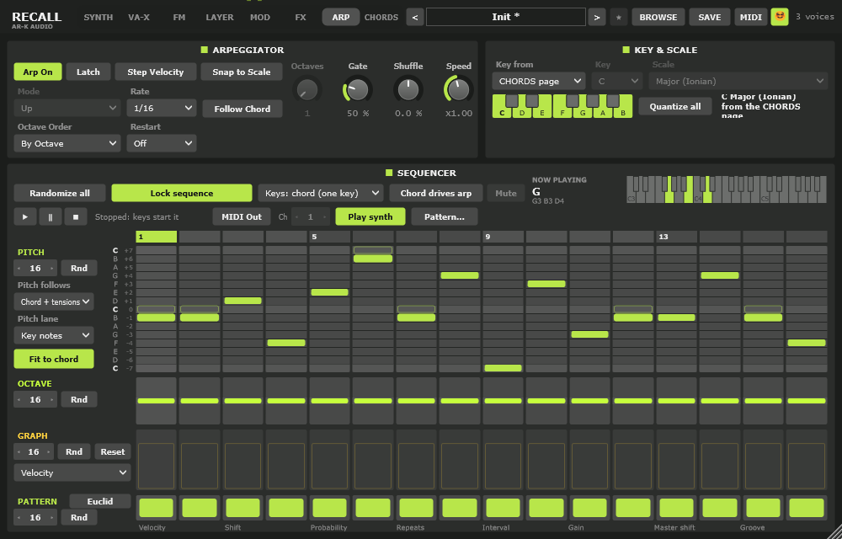The image size is (842, 539).
Task: Open the Octave Order dropdown
Action: [67, 143]
